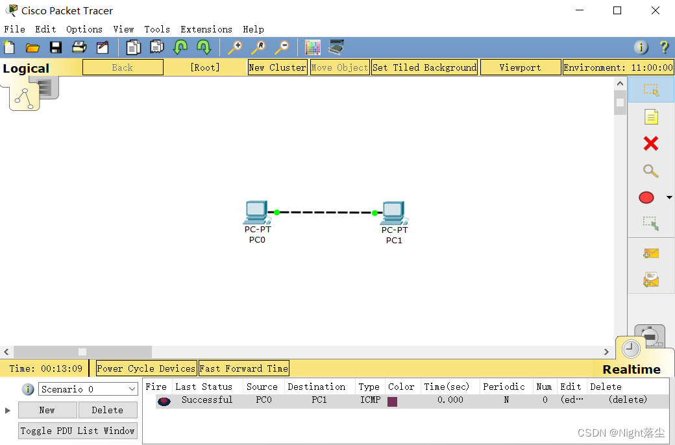This screenshot has width=675, height=445.
Task: Click the vertical scrollbar up arrow
Action: click(620, 84)
